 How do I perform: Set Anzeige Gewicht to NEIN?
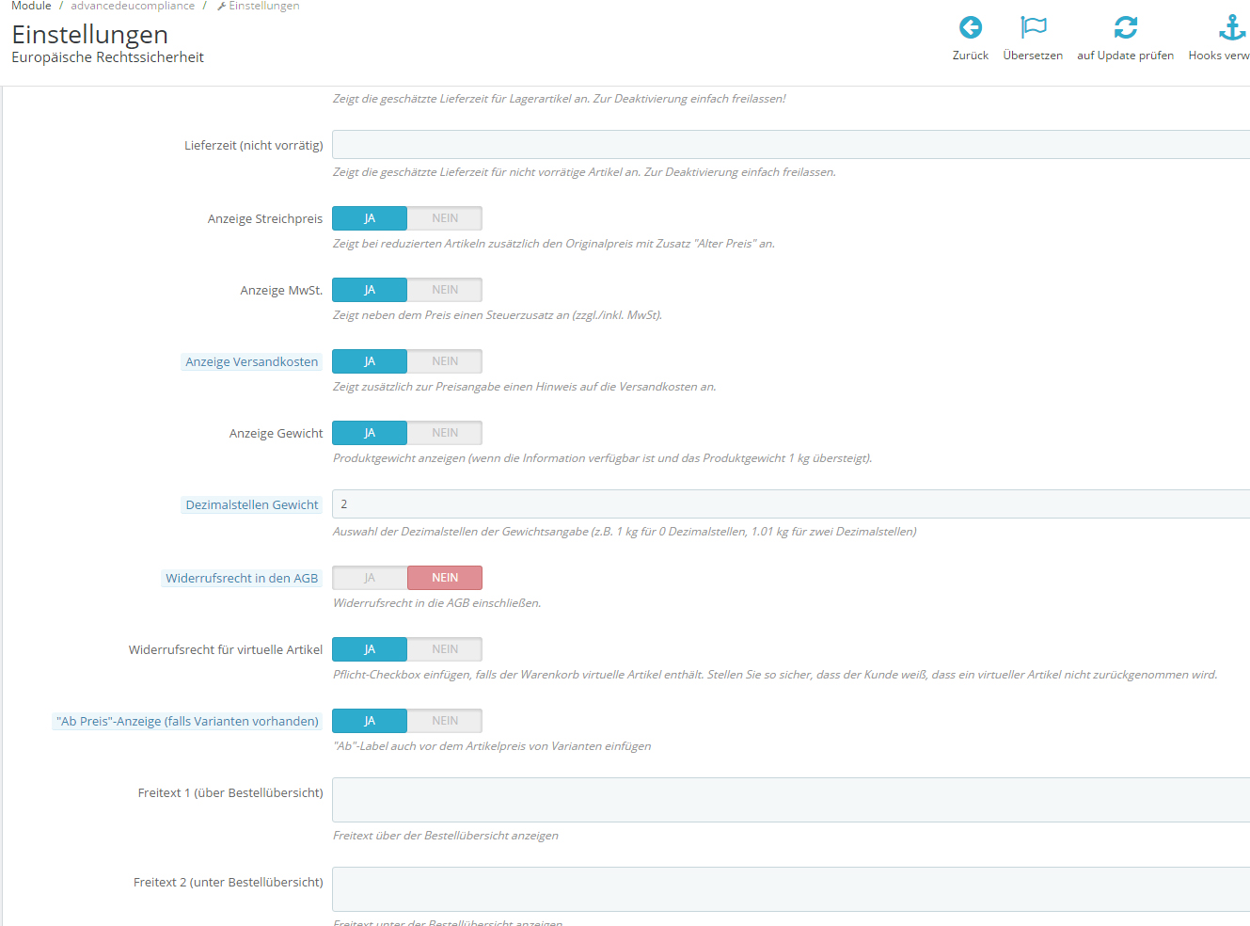point(445,433)
